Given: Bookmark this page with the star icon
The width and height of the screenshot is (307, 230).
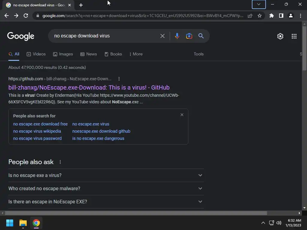Looking at the screenshot, I should coord(260,16).
